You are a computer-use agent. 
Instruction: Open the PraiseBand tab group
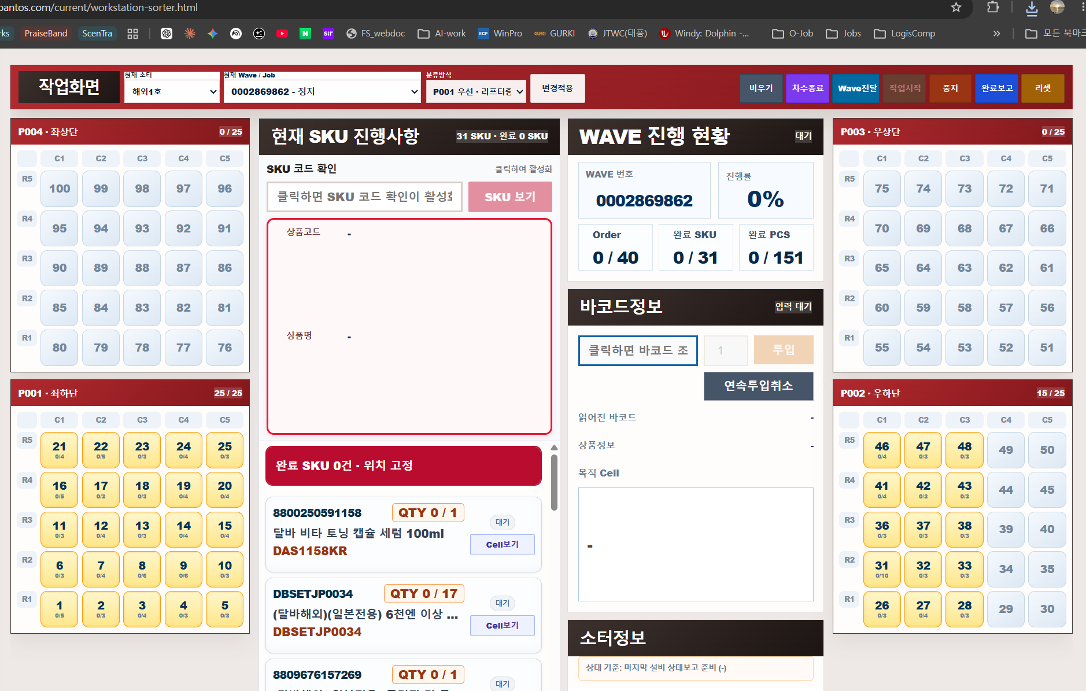coord(46,34)
